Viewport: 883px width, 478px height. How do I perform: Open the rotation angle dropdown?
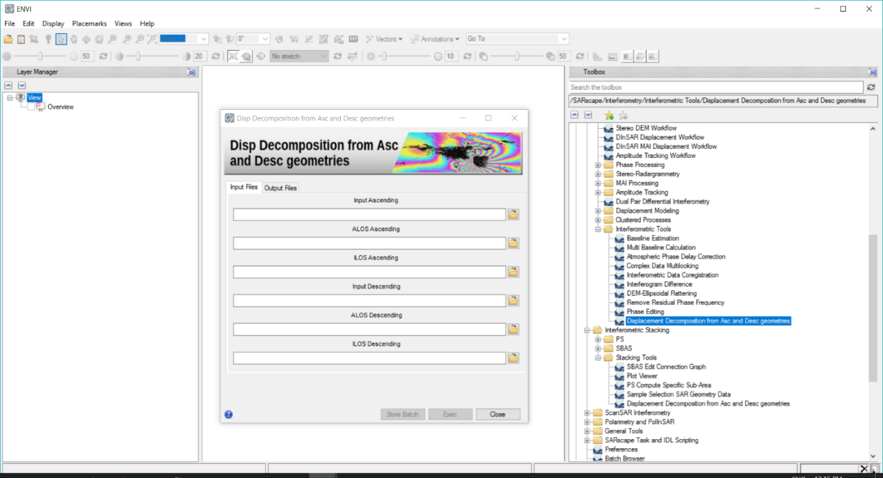tap(264, 39)
